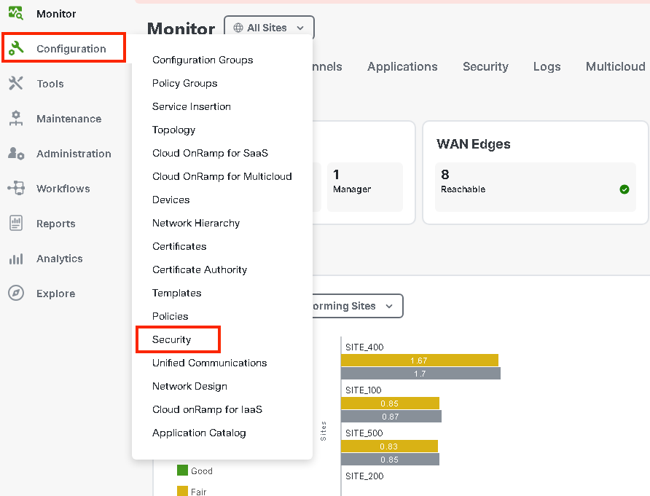Choose Service Insertion menu item
650x496 pixels.
[191, 106]
